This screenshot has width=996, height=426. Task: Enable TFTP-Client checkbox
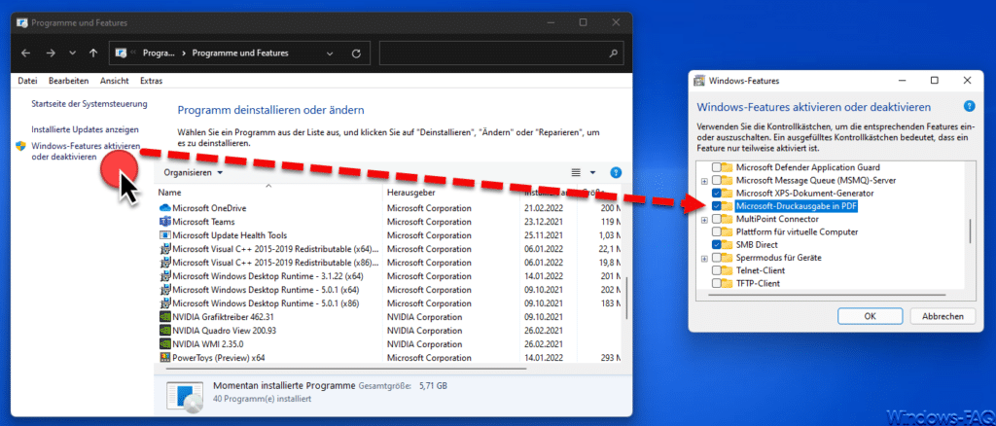coord(717,283)
